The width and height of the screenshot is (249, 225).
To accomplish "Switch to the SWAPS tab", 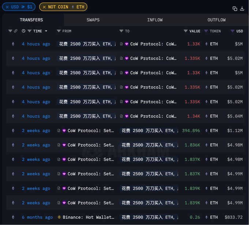I will tap(93, 20).
